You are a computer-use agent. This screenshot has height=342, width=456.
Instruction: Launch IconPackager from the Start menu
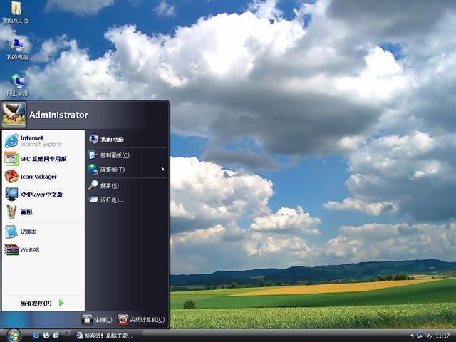tap(43, 177)
